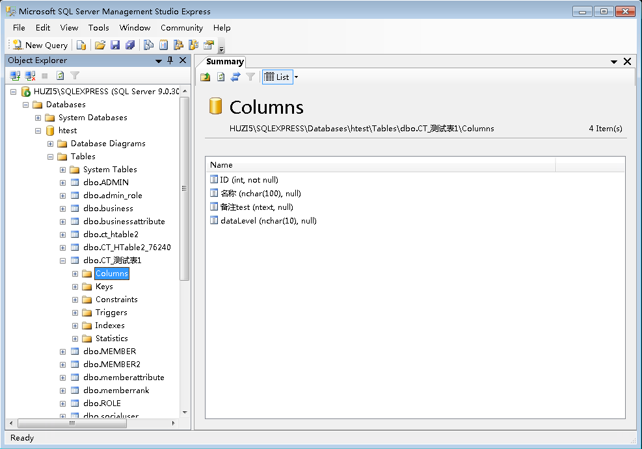Click Object Explorer horizontal scrollbar thumb
642x449 pixels.
pyautogui.click(x=72, y=423)
